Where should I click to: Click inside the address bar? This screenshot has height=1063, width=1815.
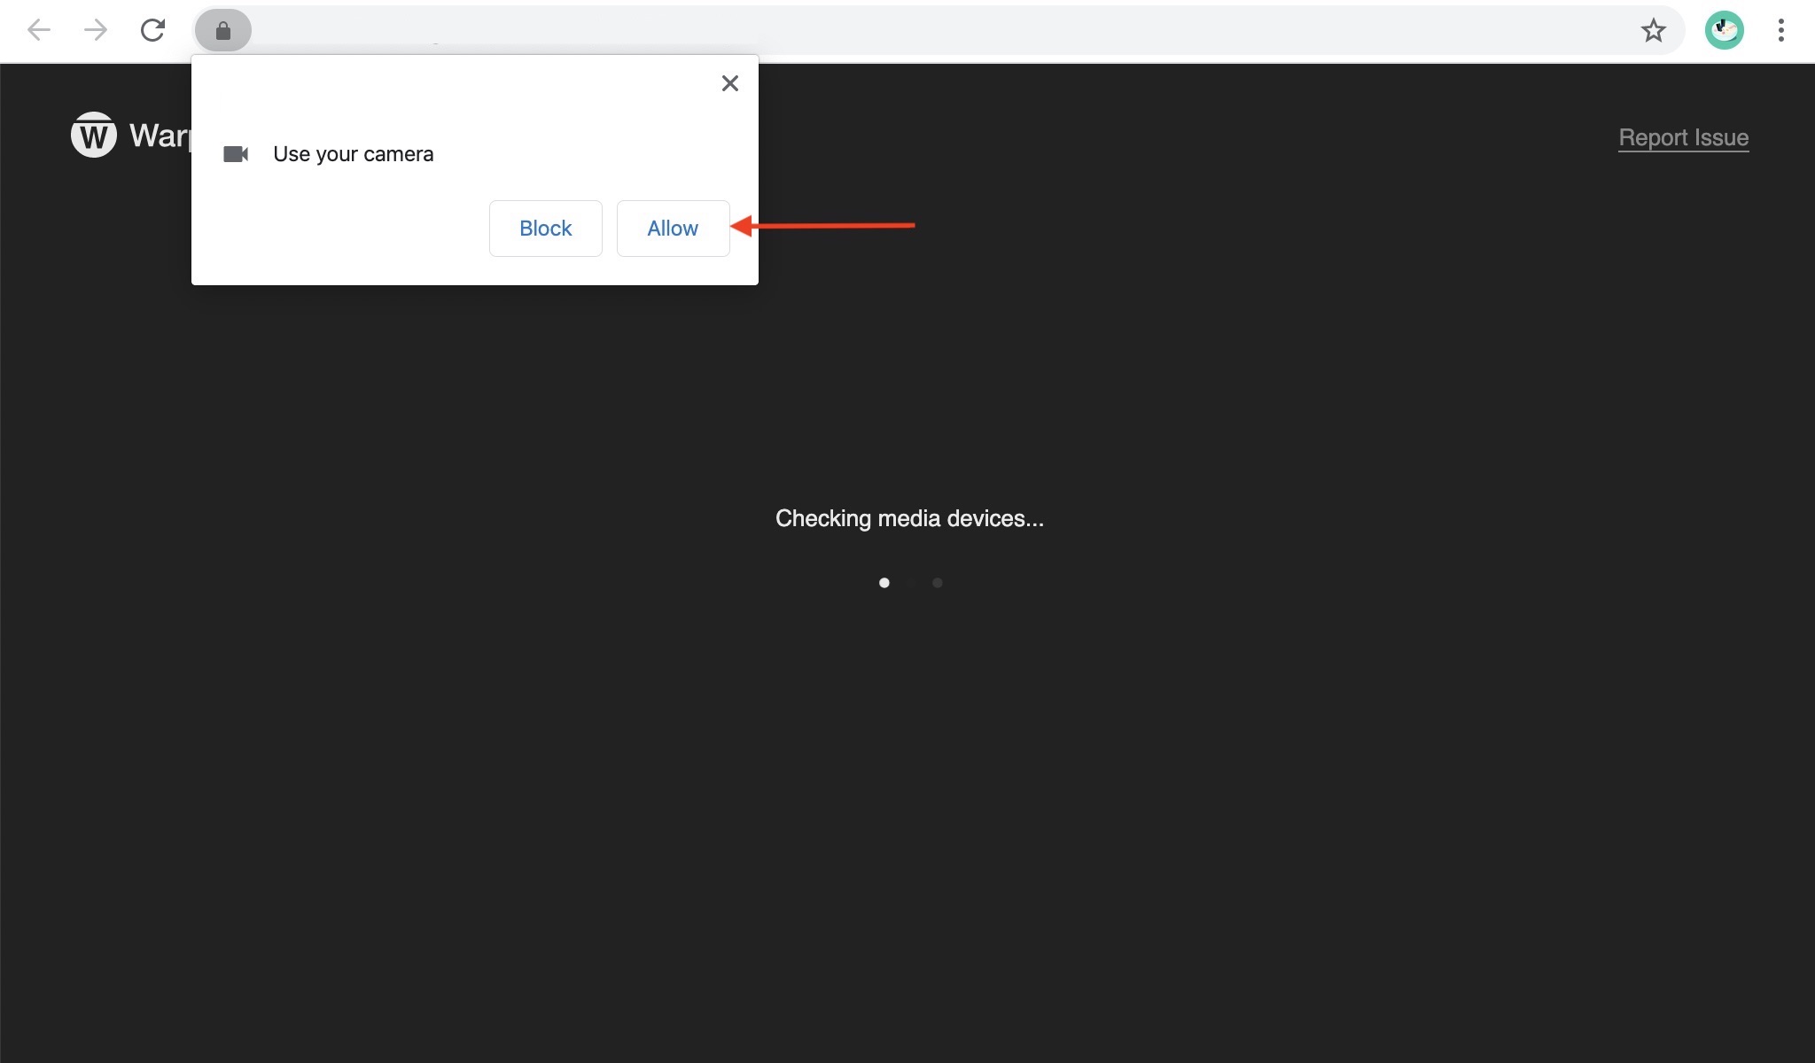point(886,31)
